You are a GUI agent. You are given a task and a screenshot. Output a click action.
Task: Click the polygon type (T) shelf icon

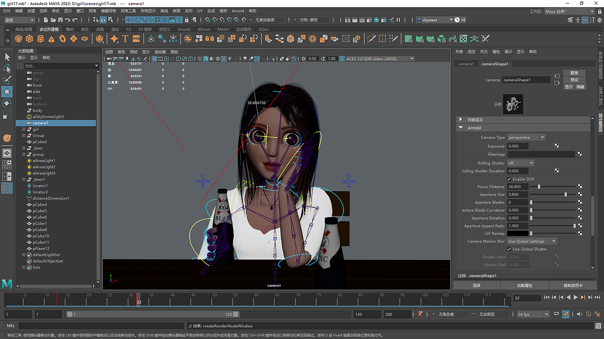tap(125, 39)
